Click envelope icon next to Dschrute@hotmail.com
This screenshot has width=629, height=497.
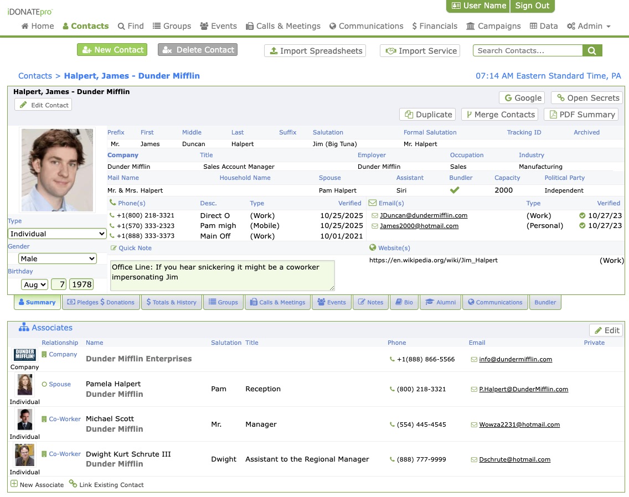click(474, 460)
